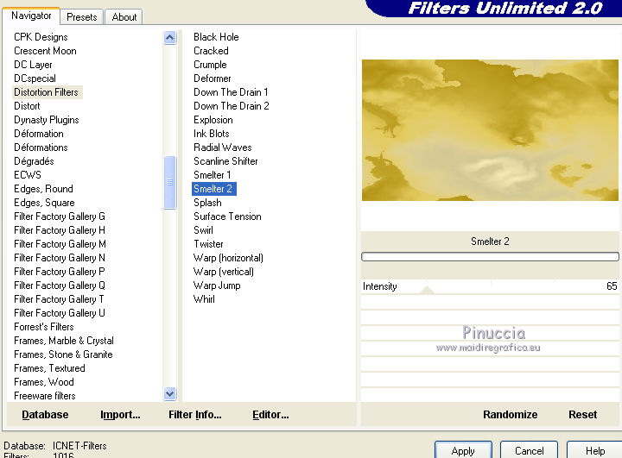Choose the Crumple filter
Screen dimensions: 622x458
point(210,65)
